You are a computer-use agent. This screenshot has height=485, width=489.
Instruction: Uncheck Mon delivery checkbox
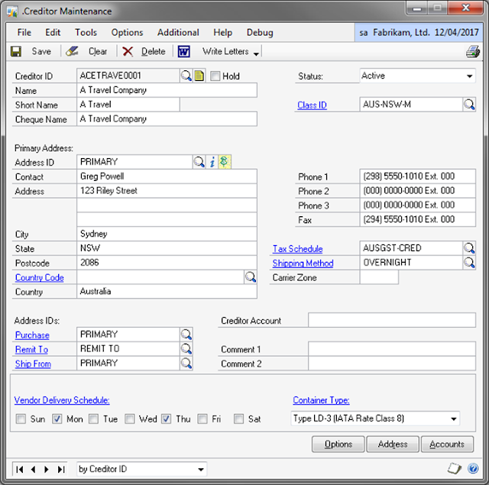click(57, 419)
